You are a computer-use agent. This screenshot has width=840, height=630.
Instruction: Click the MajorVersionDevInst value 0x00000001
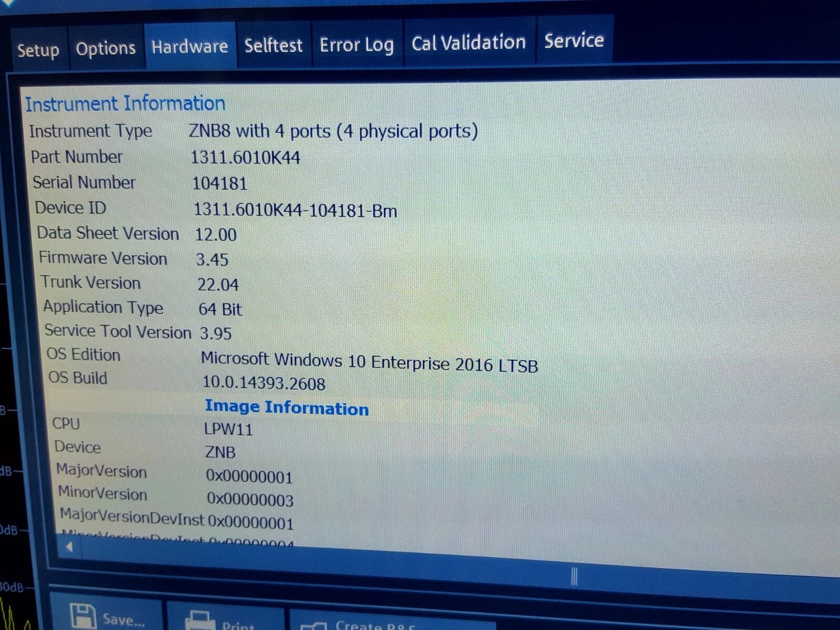coord(251,523)
